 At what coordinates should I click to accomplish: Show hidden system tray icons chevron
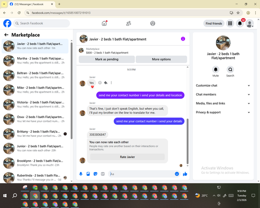coord(214,196)
